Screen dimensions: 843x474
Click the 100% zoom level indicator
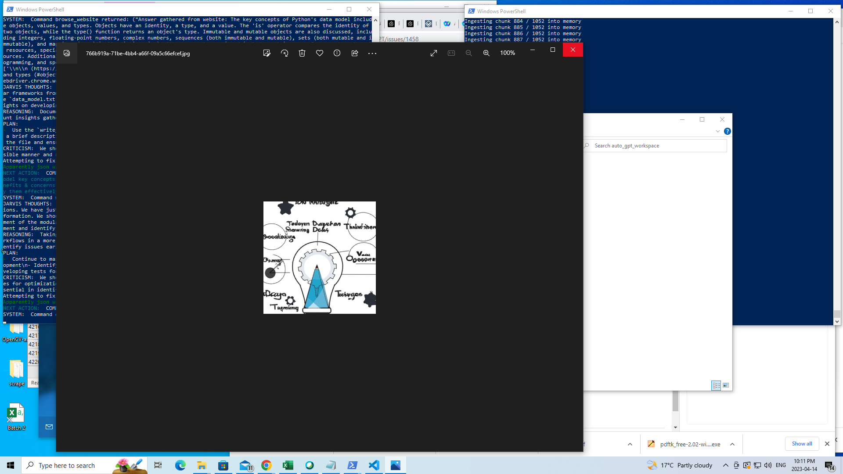508,53
